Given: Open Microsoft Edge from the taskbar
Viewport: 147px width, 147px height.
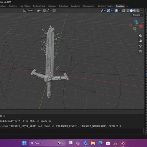Looking at the screenshot, I should (100, 143).
